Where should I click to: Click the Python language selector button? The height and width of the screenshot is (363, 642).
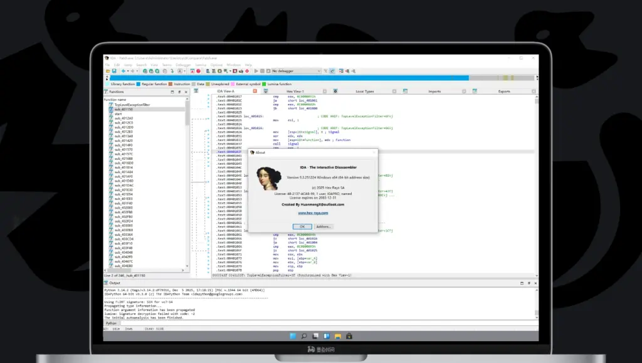pyautogui.click(x=111, y=323)
